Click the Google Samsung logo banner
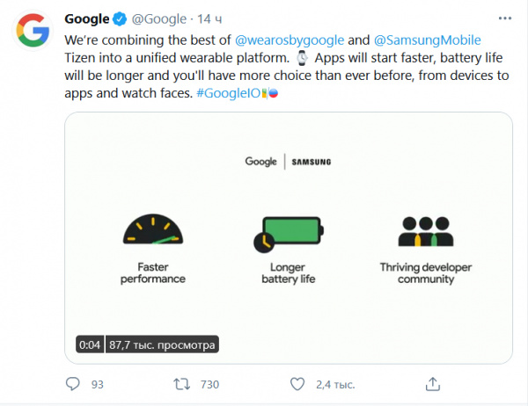Image resolution: width=528 pixels, height=406 pixels. (x=288, y=162)
